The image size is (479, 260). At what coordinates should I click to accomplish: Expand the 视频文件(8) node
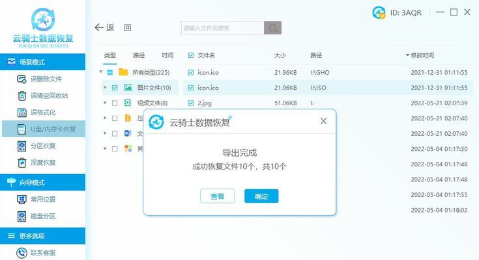[x=106, y=103]
